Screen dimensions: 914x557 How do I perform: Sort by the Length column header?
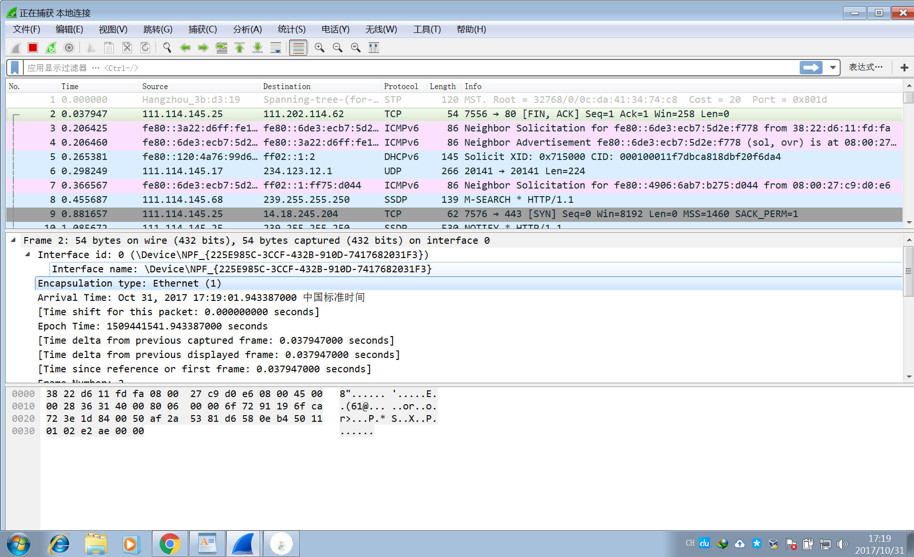[443, 86]
